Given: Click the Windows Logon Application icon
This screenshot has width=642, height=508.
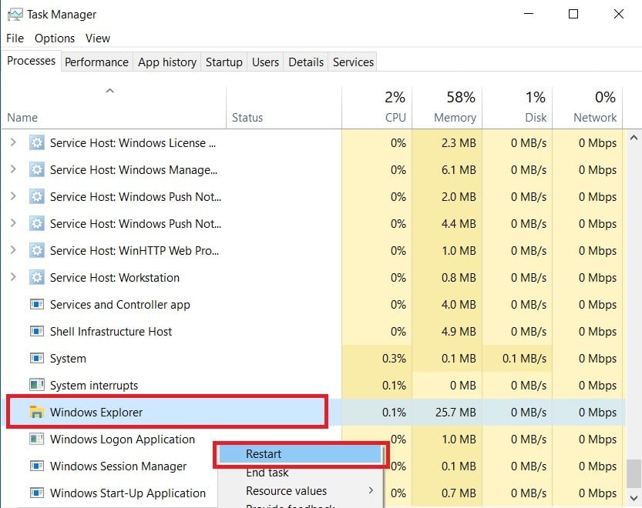Looking at the screenshot, I should (x=37, y=439).
